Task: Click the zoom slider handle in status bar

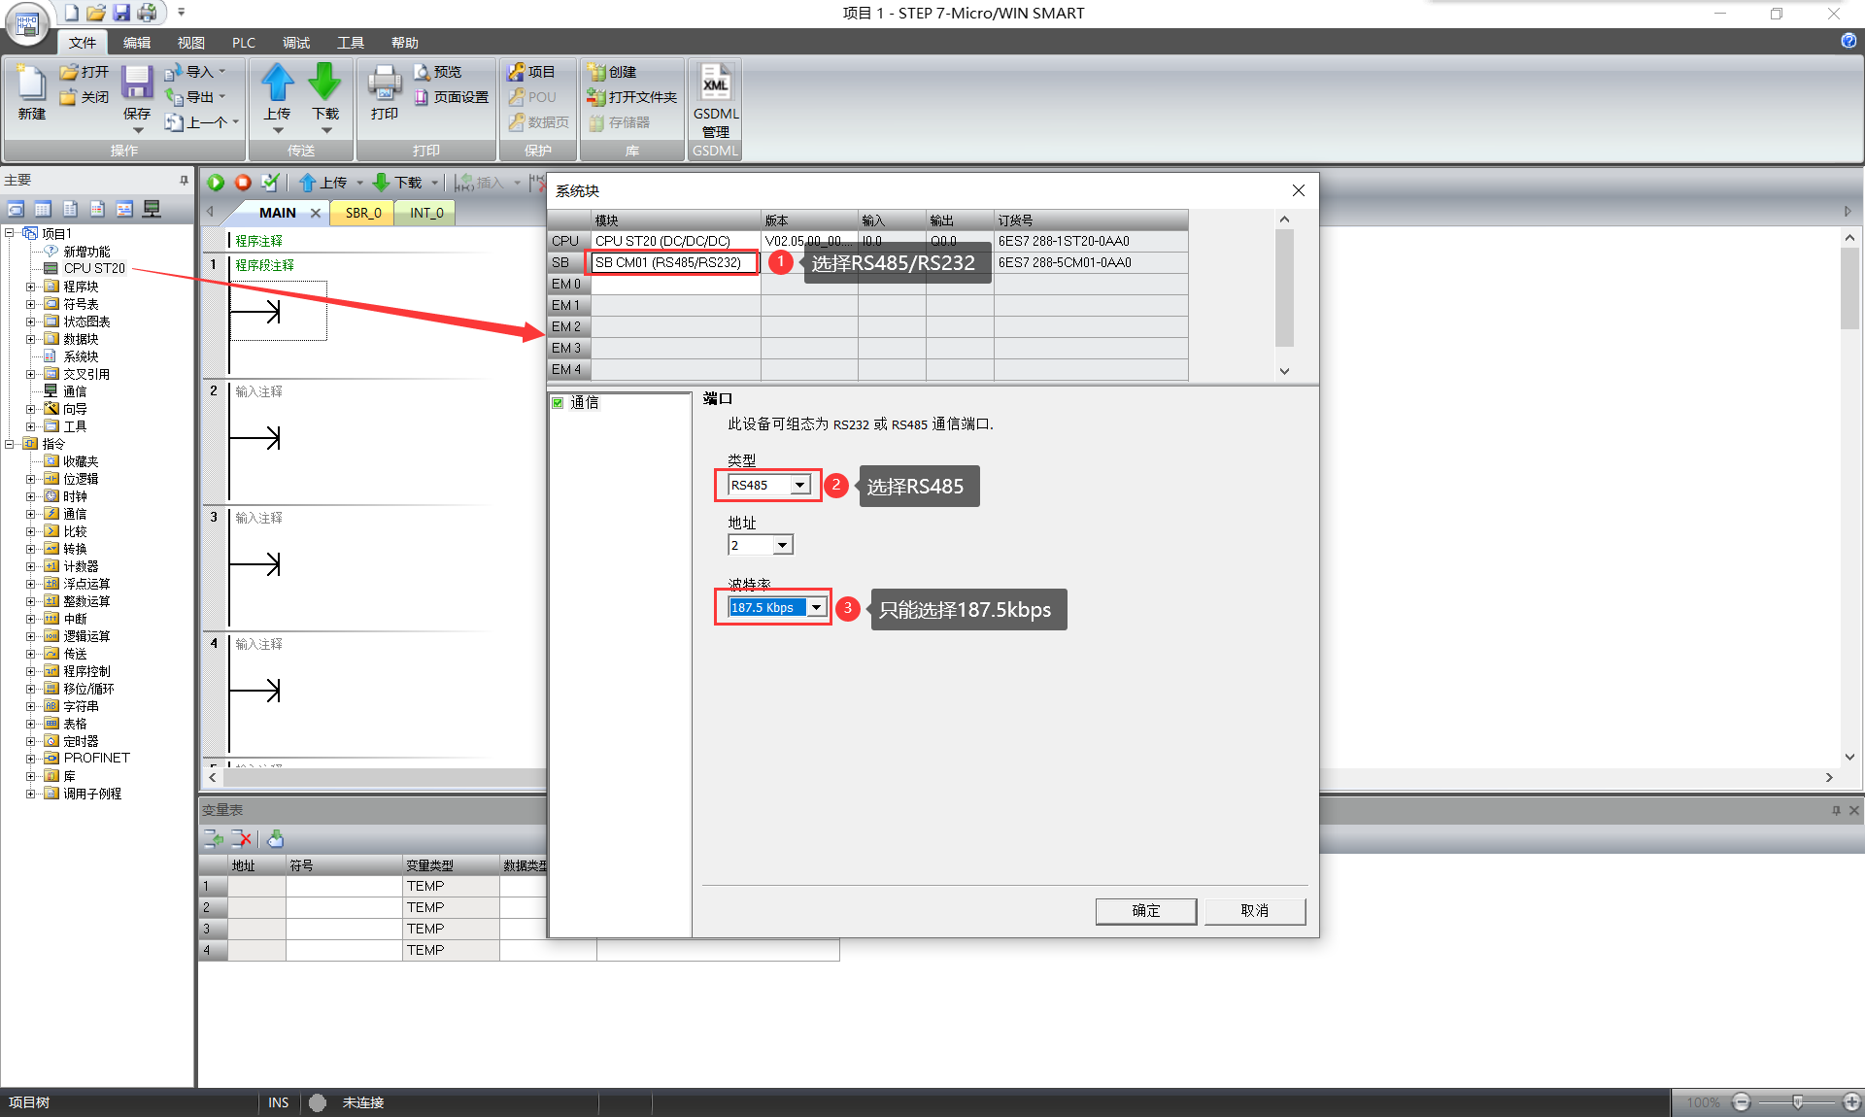Action: [x=1798, y=1102]
